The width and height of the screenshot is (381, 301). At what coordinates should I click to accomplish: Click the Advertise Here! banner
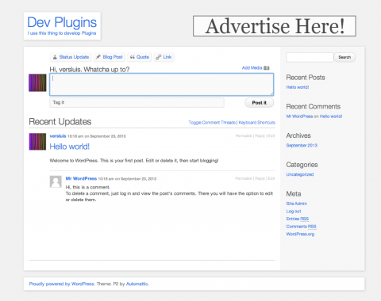[x=275, y=26]
